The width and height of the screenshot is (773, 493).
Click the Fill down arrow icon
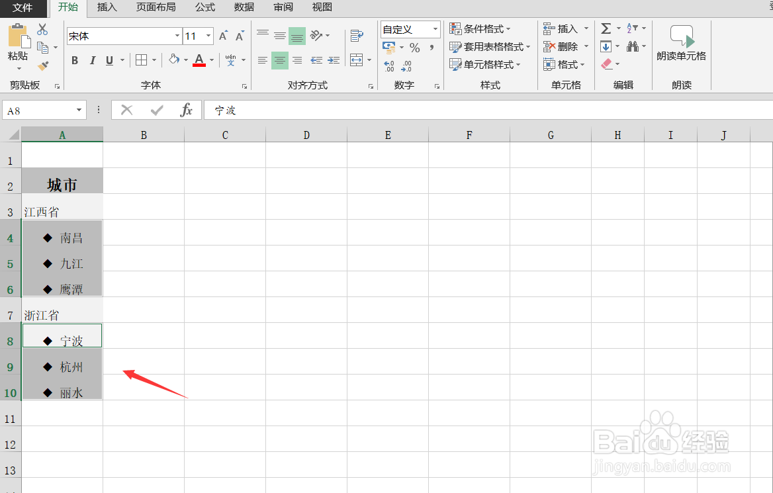coord(606,46)
